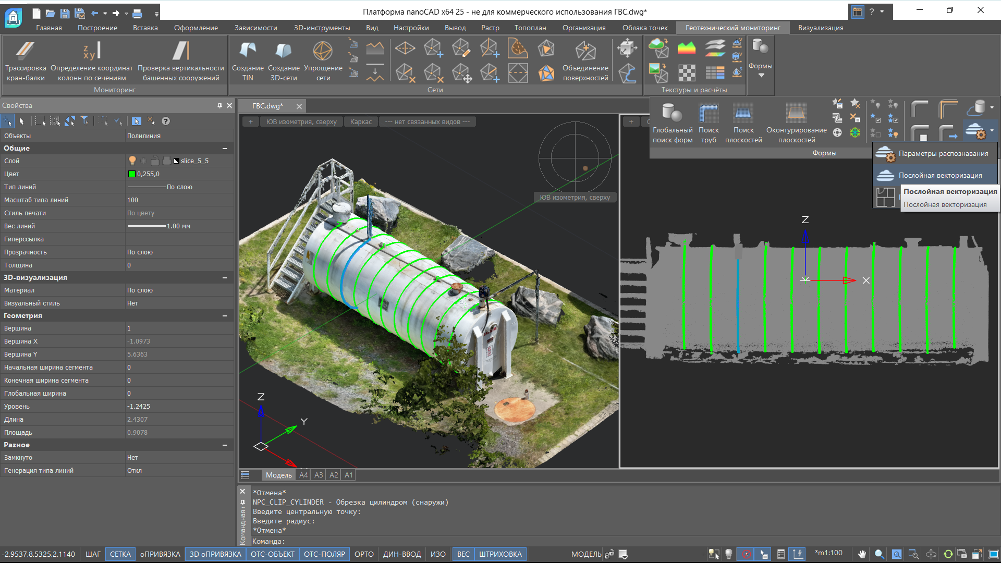
Task: Collapse the Геометрия properties section
Action: [225, 316]
